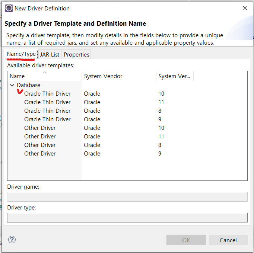Sort by the System Vendor column header
This screenshot has width=254, height=253.
pos(119,76)
